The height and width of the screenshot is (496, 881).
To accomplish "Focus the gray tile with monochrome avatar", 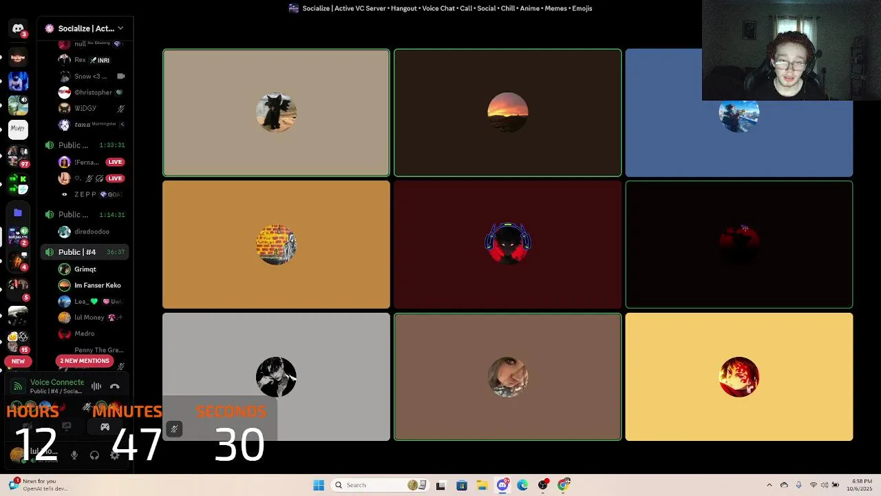I will tap(276, 377).
